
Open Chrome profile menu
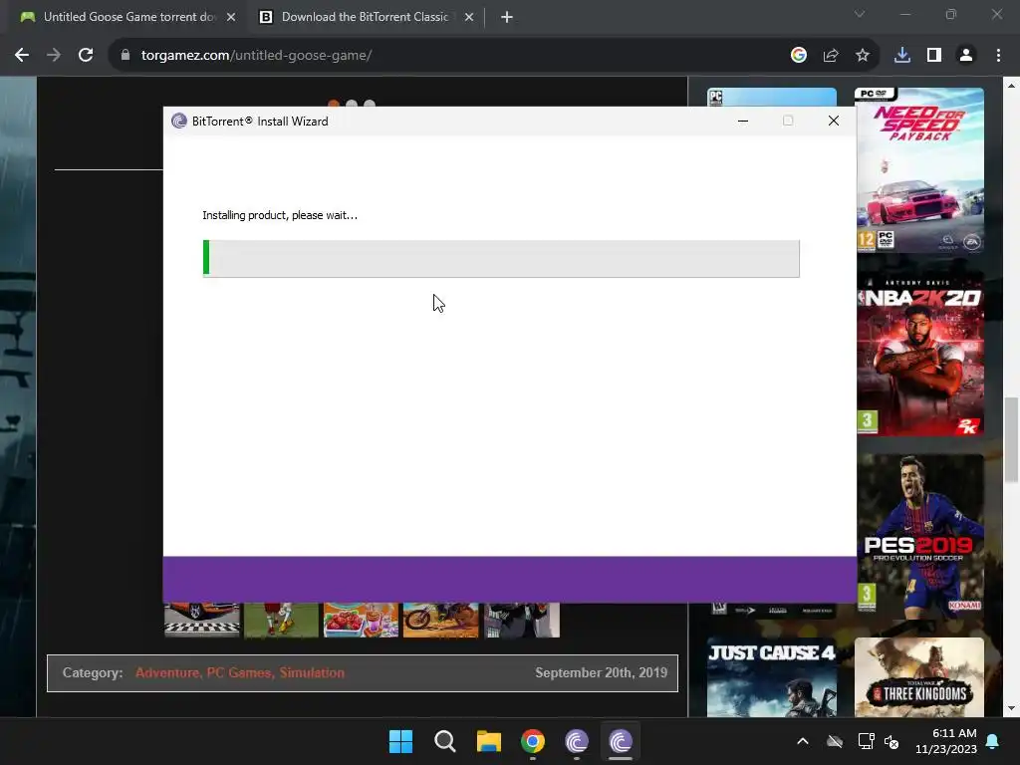tap(966, 56)
